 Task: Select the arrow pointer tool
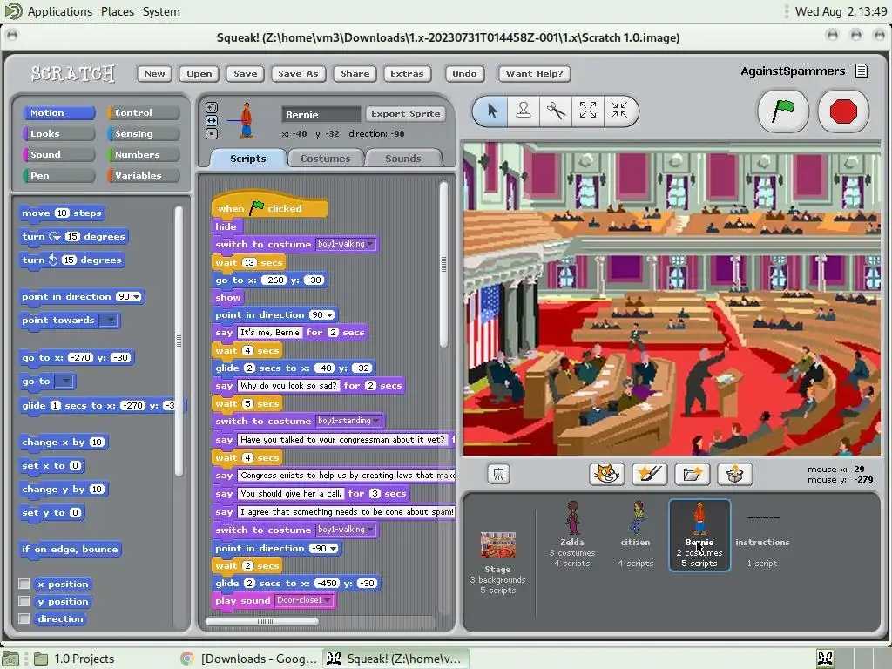493,111
